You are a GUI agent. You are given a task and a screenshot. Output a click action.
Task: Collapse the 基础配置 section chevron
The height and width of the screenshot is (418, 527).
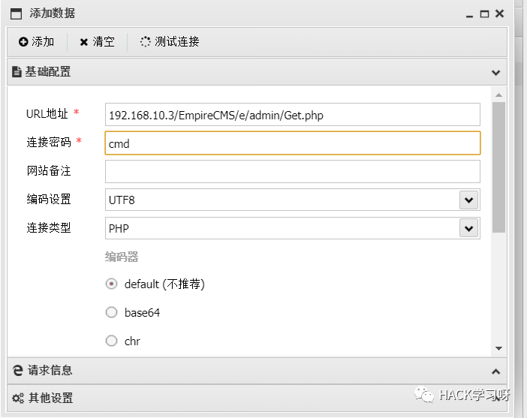(495, 73)
